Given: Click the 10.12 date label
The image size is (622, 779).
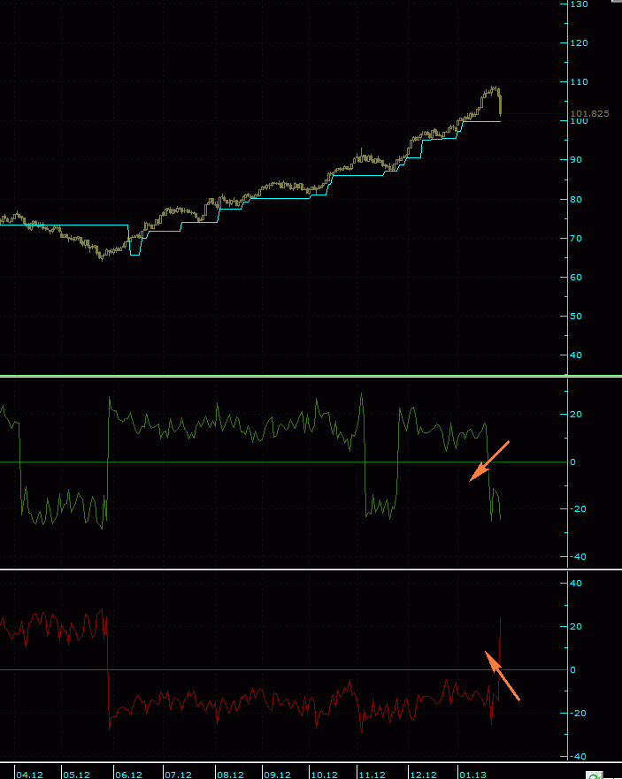Looking at the screenshot, I should (325, 775).
